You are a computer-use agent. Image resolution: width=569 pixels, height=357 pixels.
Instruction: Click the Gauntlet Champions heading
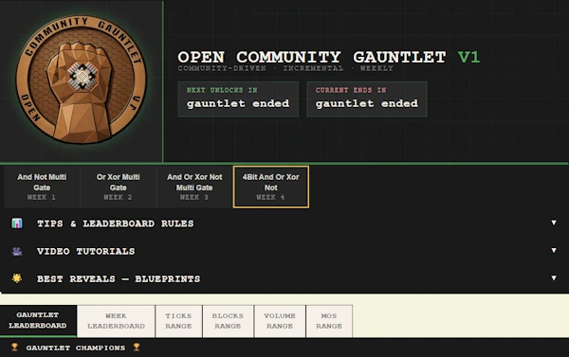tap(76, 348)
